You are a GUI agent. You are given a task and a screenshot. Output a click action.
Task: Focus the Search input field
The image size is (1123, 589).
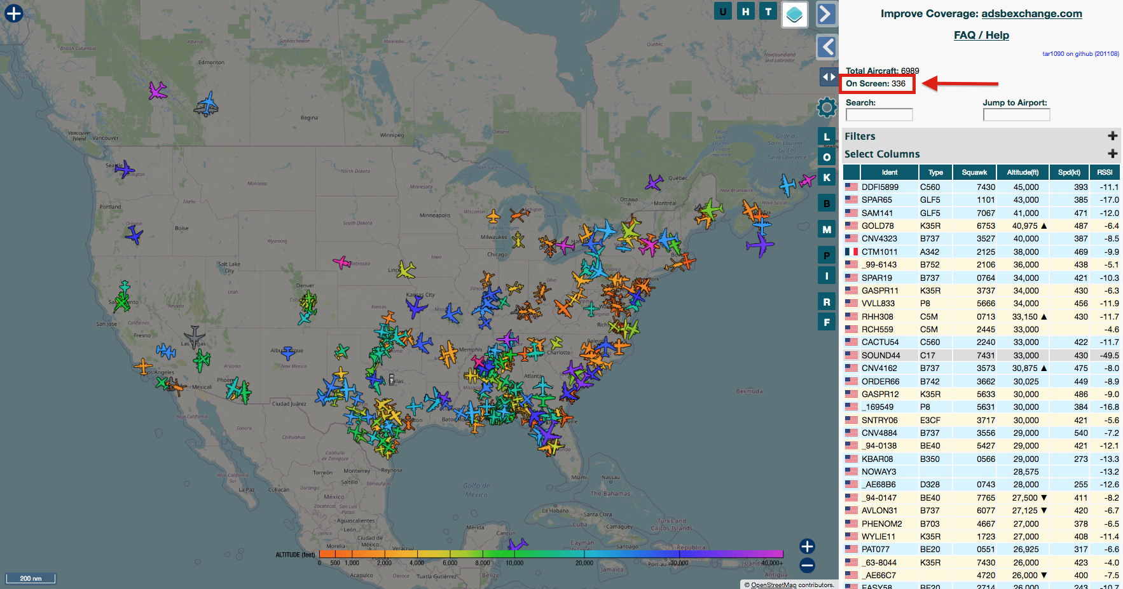[x=879, y=115]
